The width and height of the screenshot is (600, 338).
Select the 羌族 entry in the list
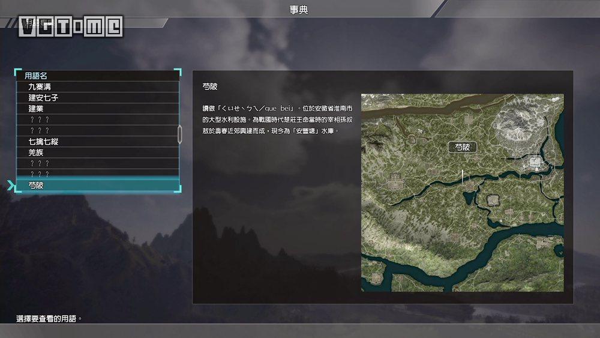coord(98,152)
